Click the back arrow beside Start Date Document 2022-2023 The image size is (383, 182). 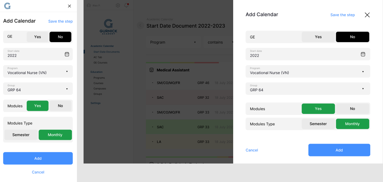click(x=140, y=26)
